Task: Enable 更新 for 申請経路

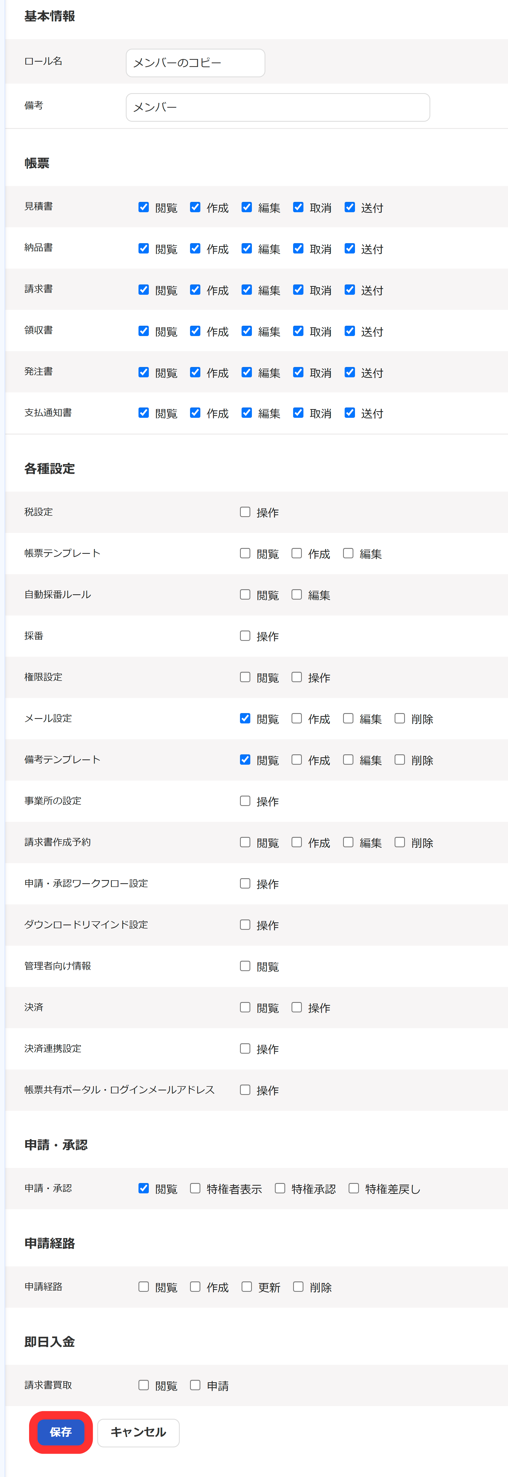Action: pyautogui.click(x=247, y=1287)
